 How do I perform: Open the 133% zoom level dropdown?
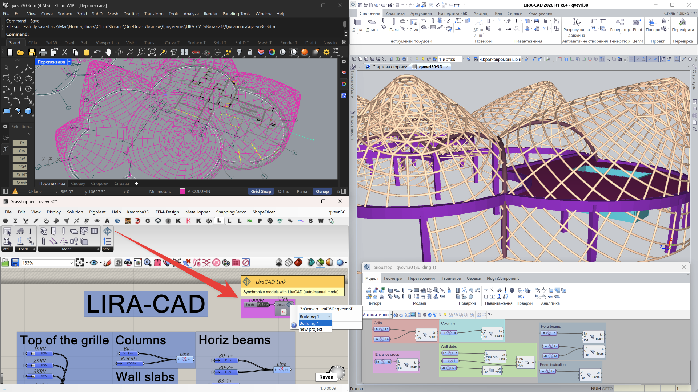click(x=71, y=263)
